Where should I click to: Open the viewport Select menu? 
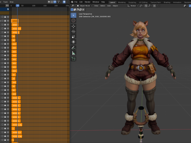[x=103, y=6]
